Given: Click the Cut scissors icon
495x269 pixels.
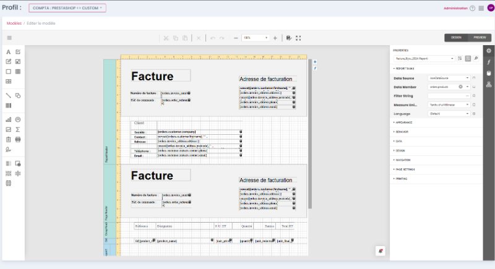Looking at the screenshot, I should tap(166, 38).
